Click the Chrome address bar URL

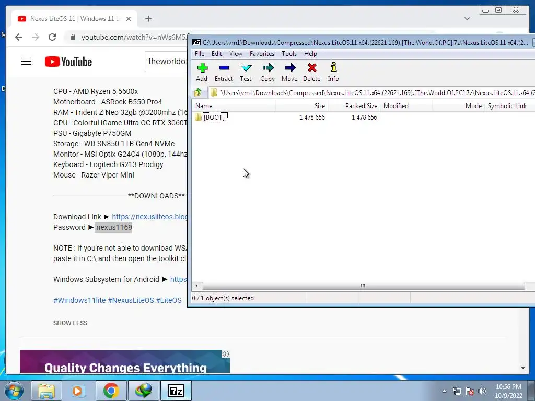pyautogui.click(x=134, y=37)
